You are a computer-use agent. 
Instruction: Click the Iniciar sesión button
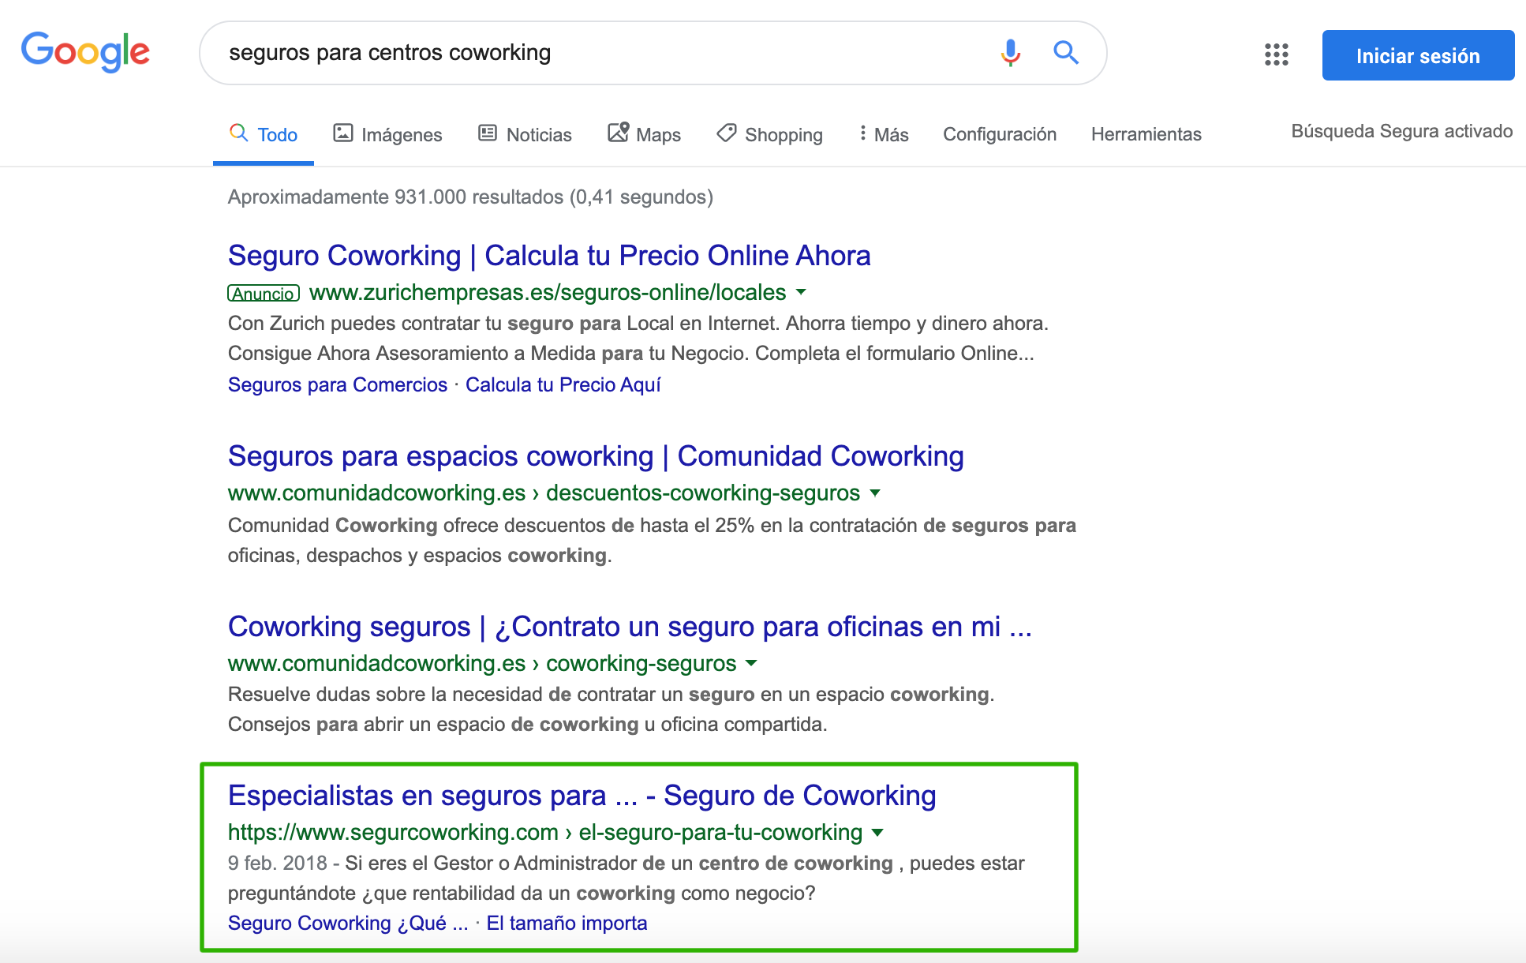tap(1418, 55)
